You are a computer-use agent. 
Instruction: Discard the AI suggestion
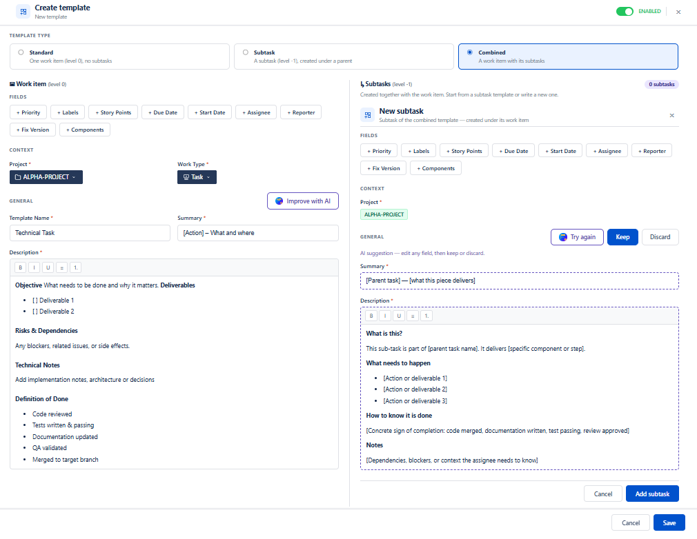click(x=660, y=237)
